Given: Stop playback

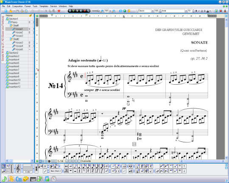Looking at the screenshot, I should (77, 11).
